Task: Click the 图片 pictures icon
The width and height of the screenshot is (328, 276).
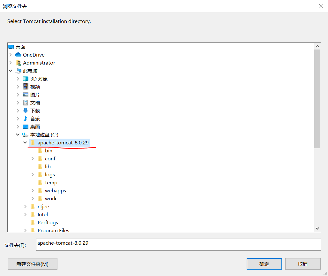Action: [x=26, y=95]
